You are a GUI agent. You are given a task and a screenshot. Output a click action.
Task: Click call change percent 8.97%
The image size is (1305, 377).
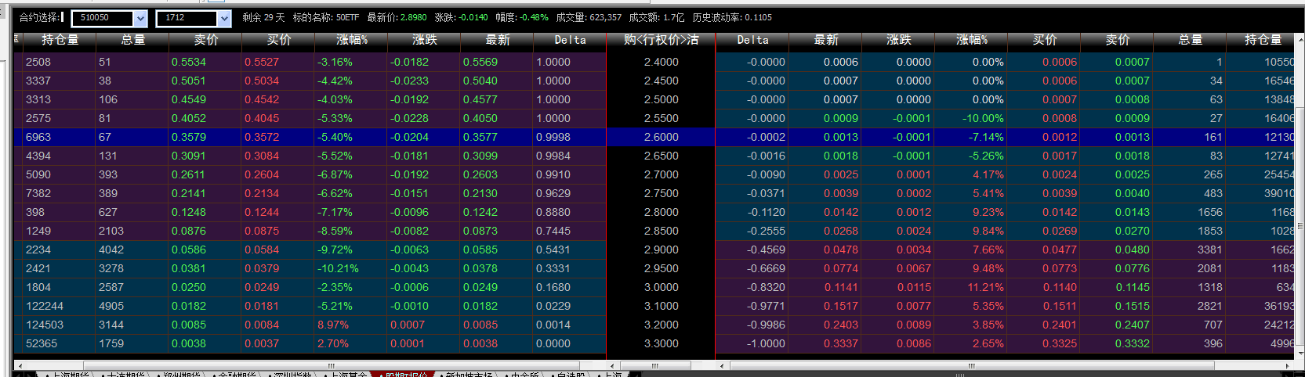tap(333, 325)
